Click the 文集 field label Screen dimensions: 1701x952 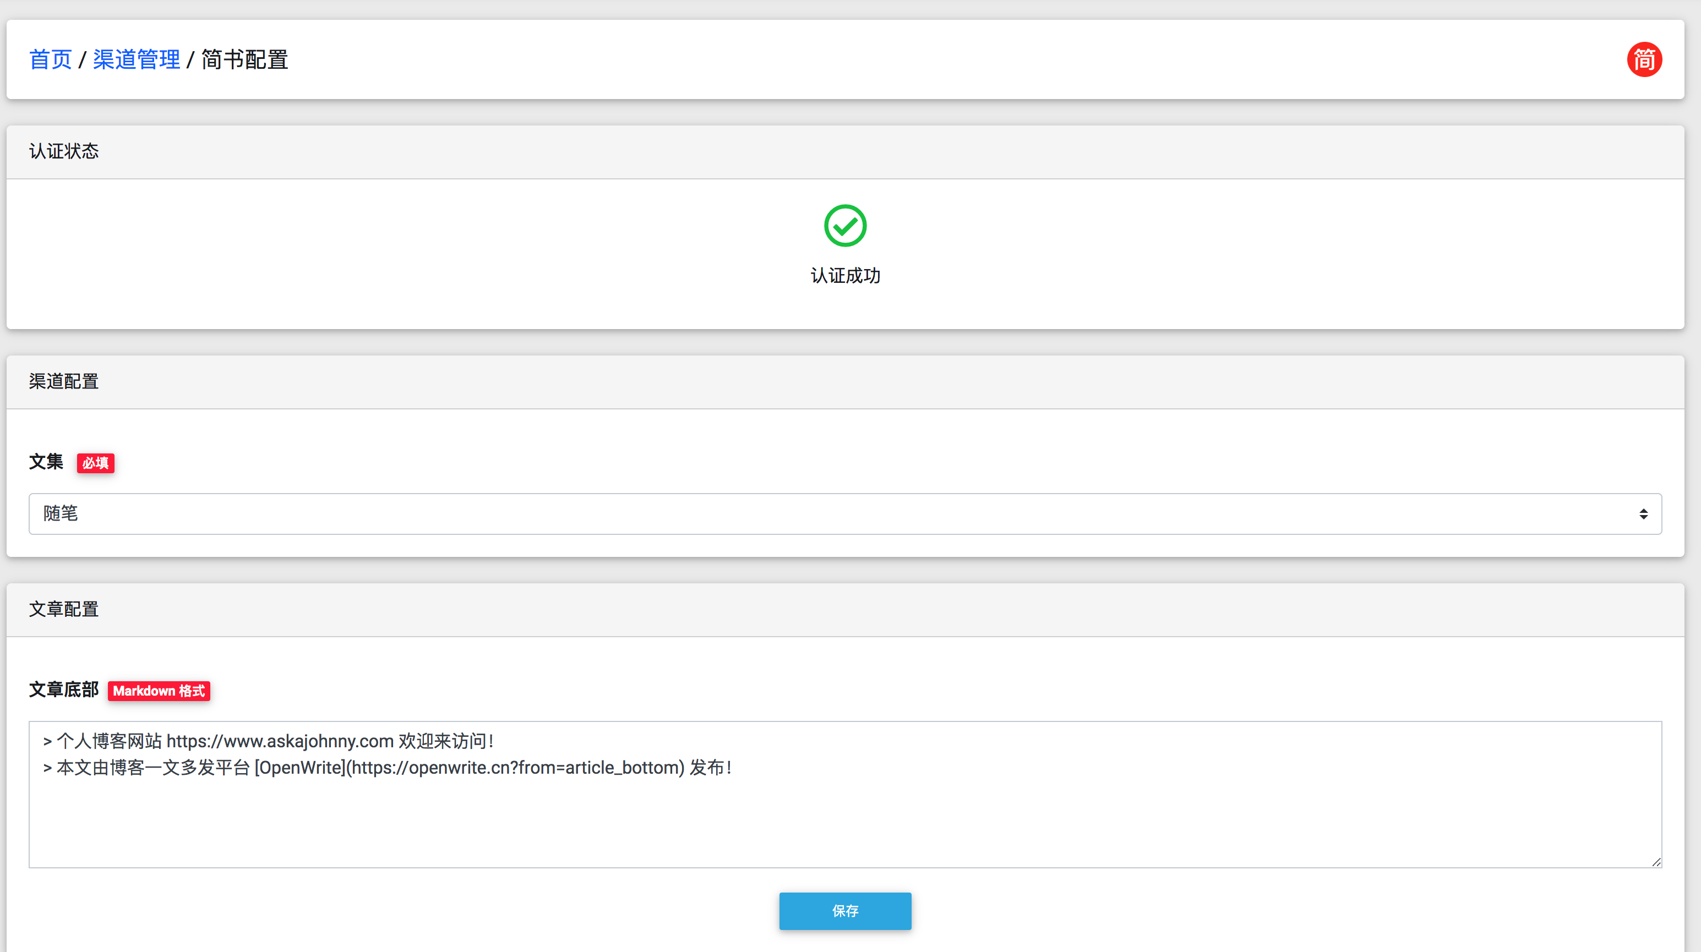pyautogui.click(x=45, y=463)
